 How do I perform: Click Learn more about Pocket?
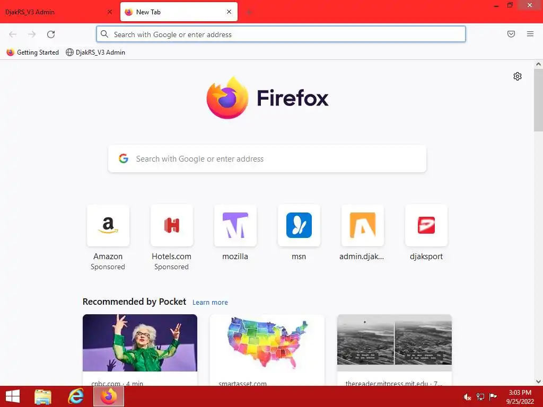[210, 302]
